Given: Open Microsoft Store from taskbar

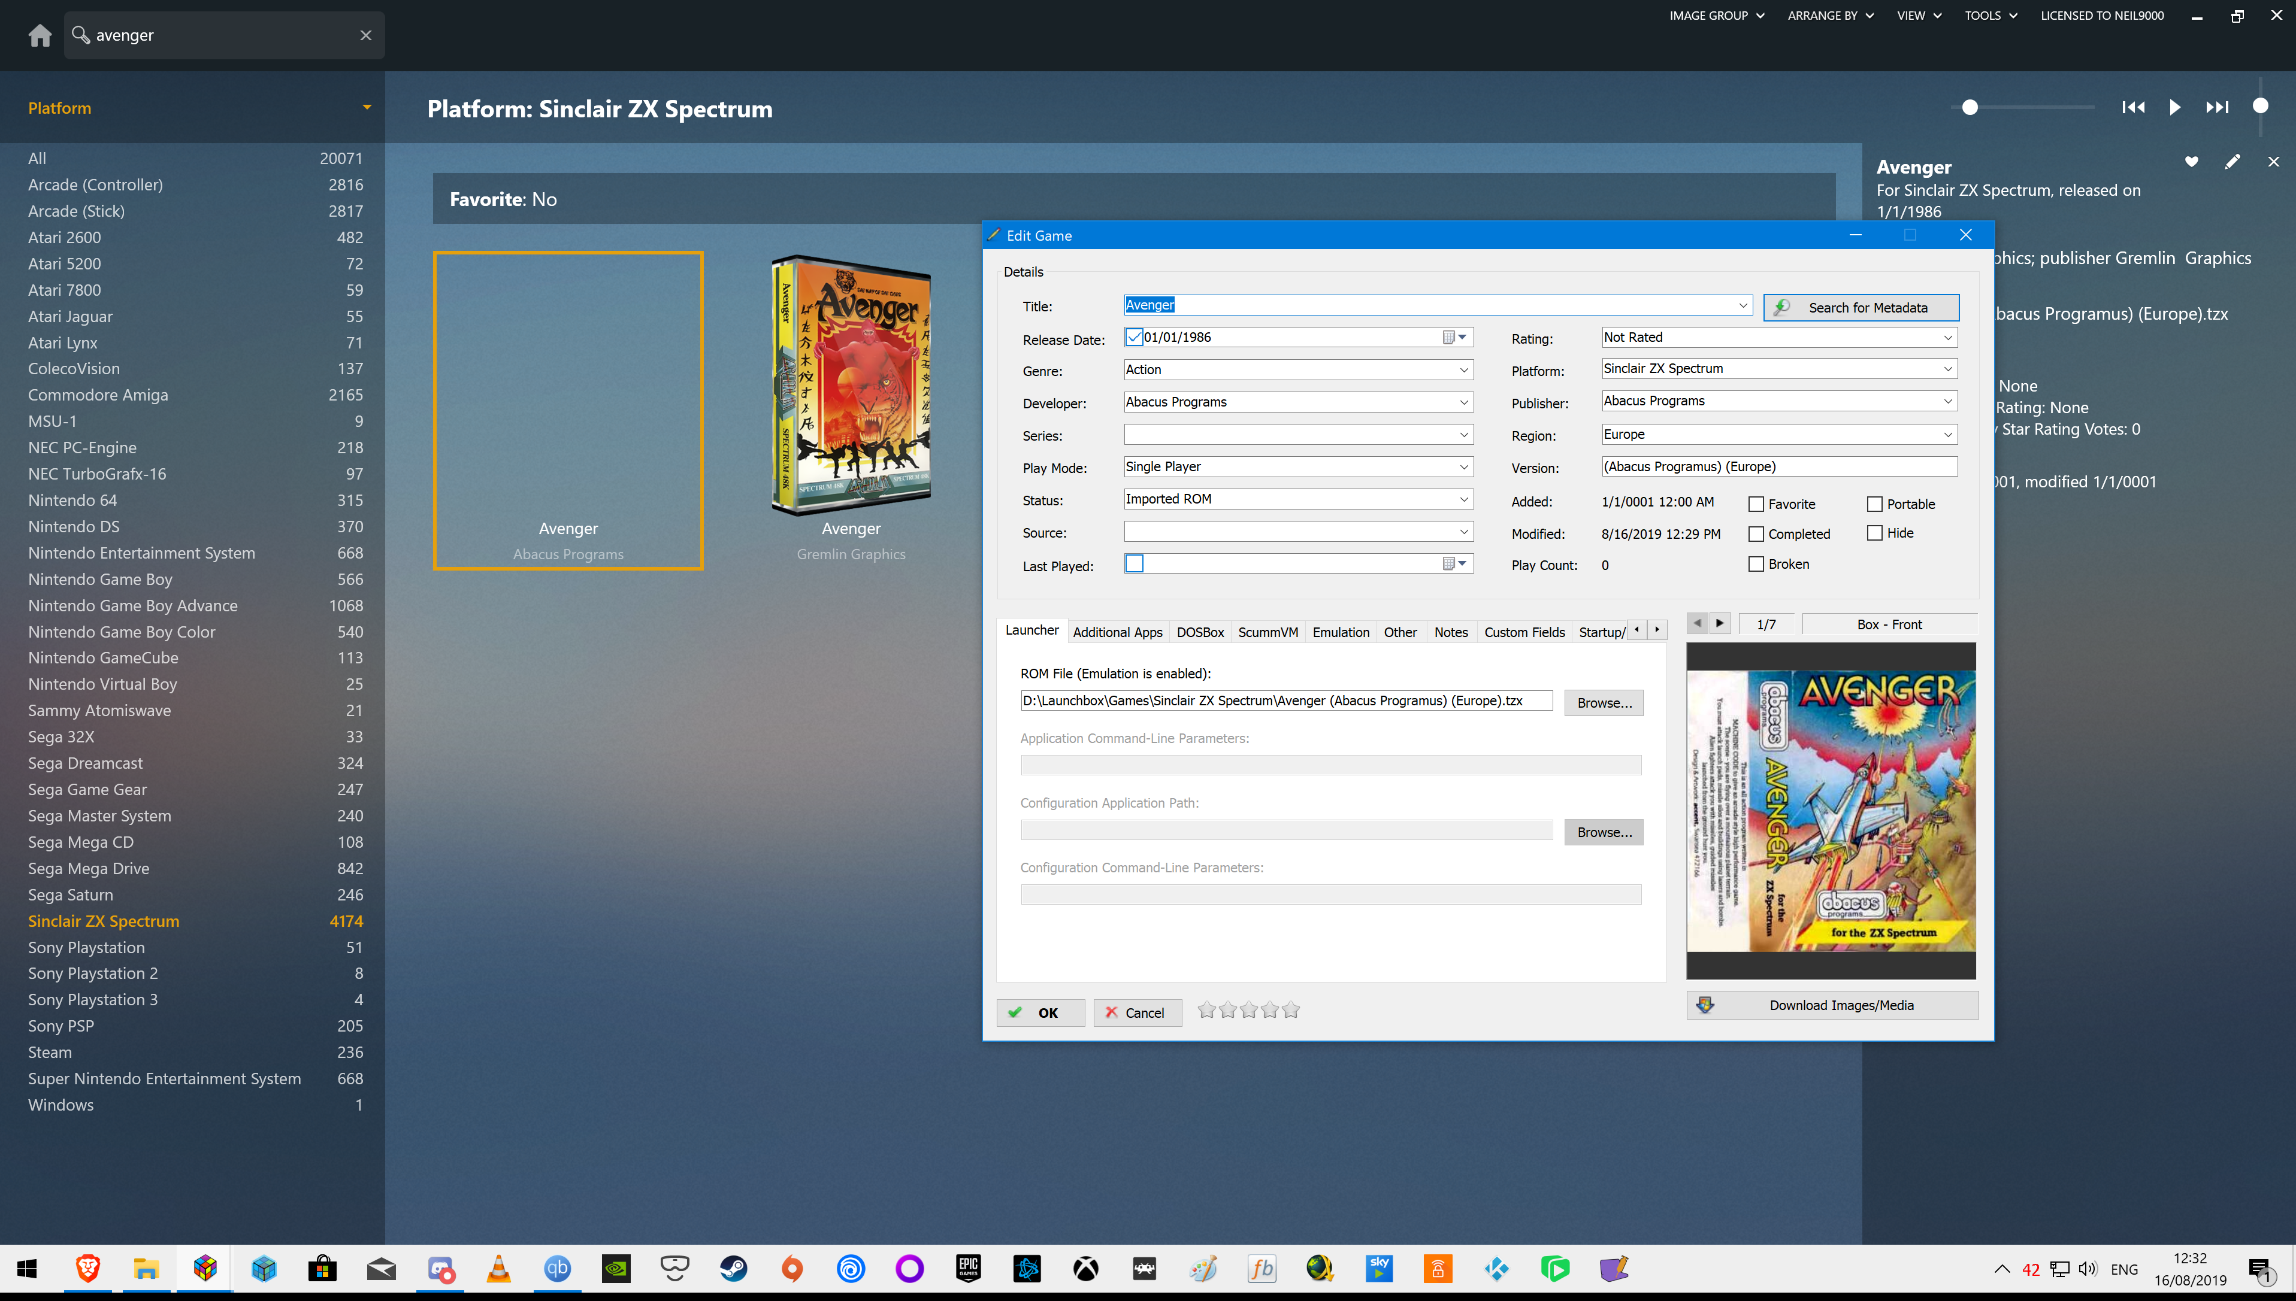Looking at the screenshot, I should click(323, 1268).
